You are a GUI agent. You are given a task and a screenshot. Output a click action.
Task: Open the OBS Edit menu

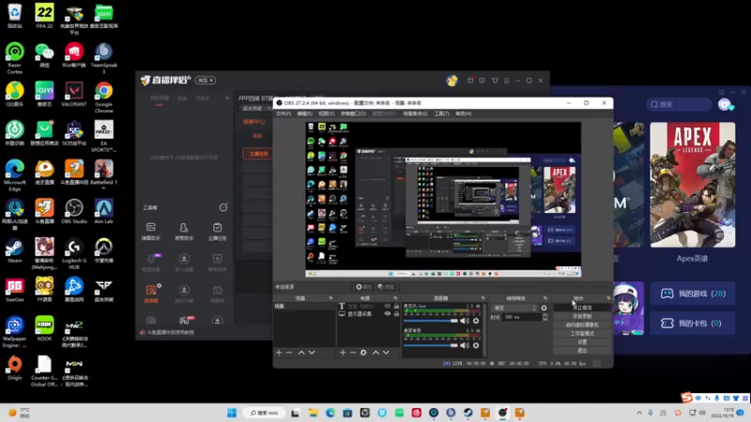[x=304, y=113]
